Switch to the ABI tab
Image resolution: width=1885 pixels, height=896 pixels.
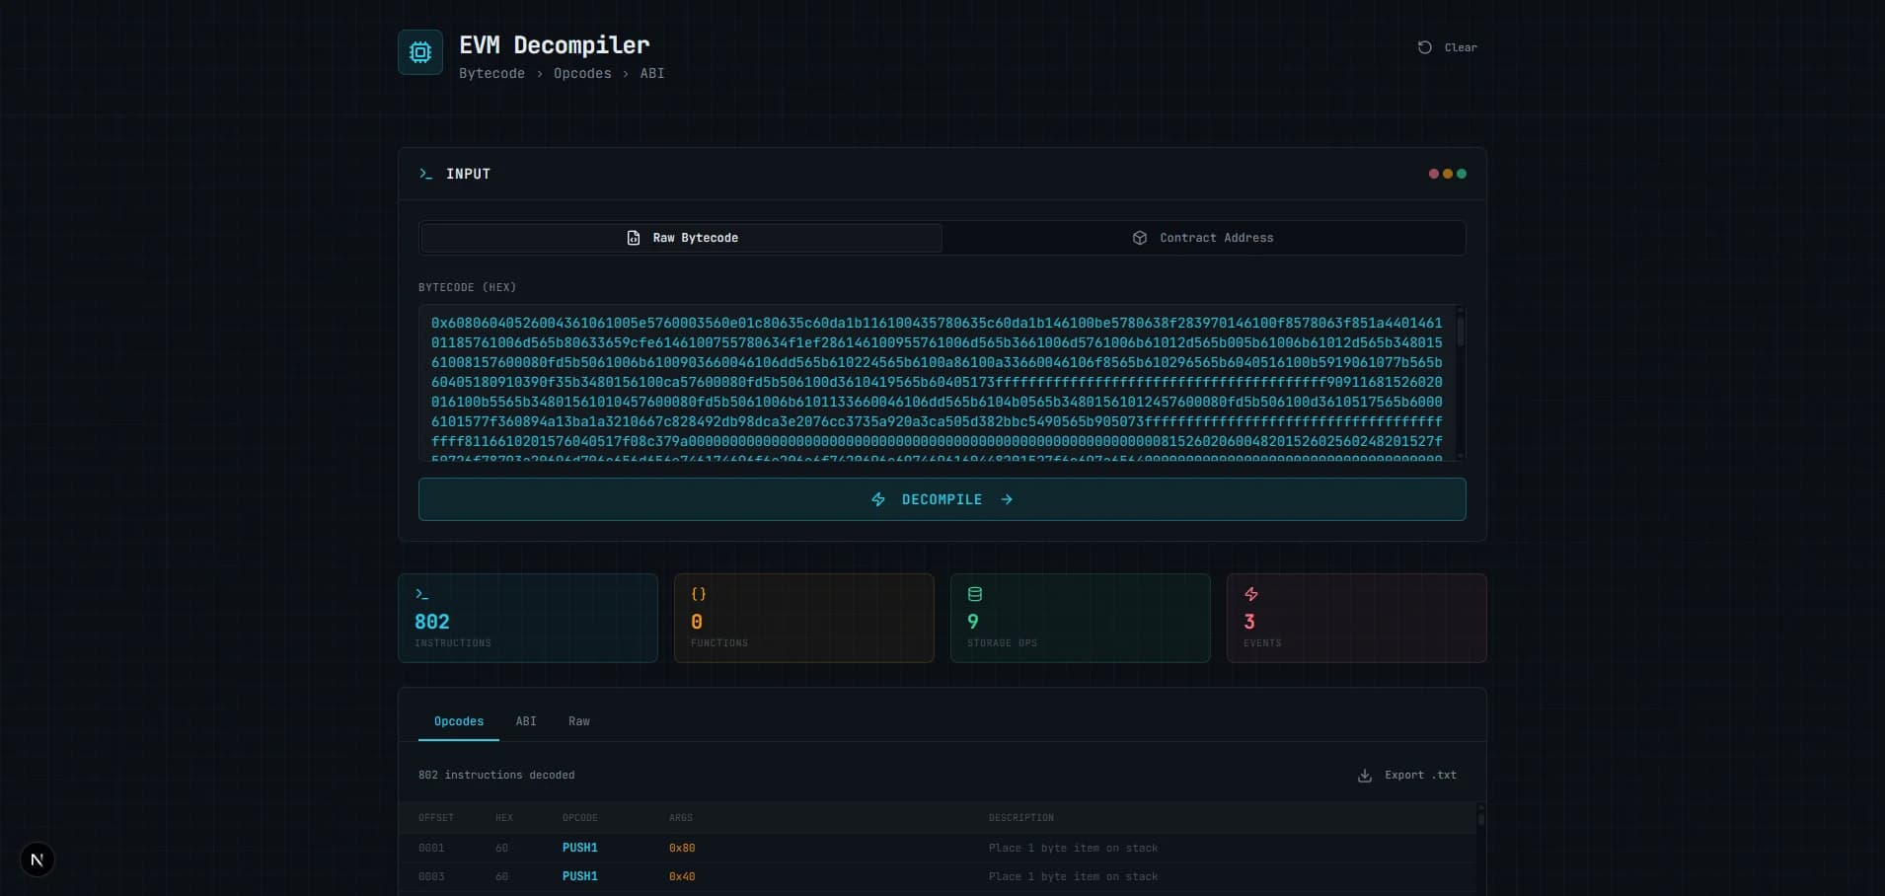[x=525, y=721]
